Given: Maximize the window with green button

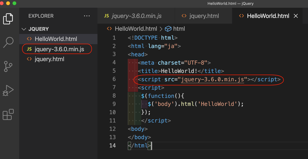Looking at the screenshot, I should pos(14,3).
